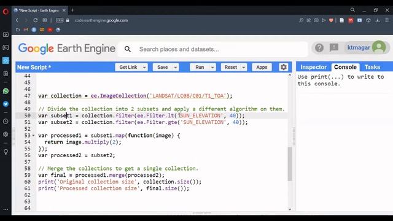Open Opera history clock icon in sidebar
The height and width of the screenshot is (221, 393).
[6, 122]
